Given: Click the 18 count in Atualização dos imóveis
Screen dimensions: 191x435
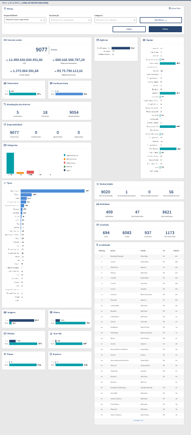Looking at the screenshot, I should coord(45,112).
